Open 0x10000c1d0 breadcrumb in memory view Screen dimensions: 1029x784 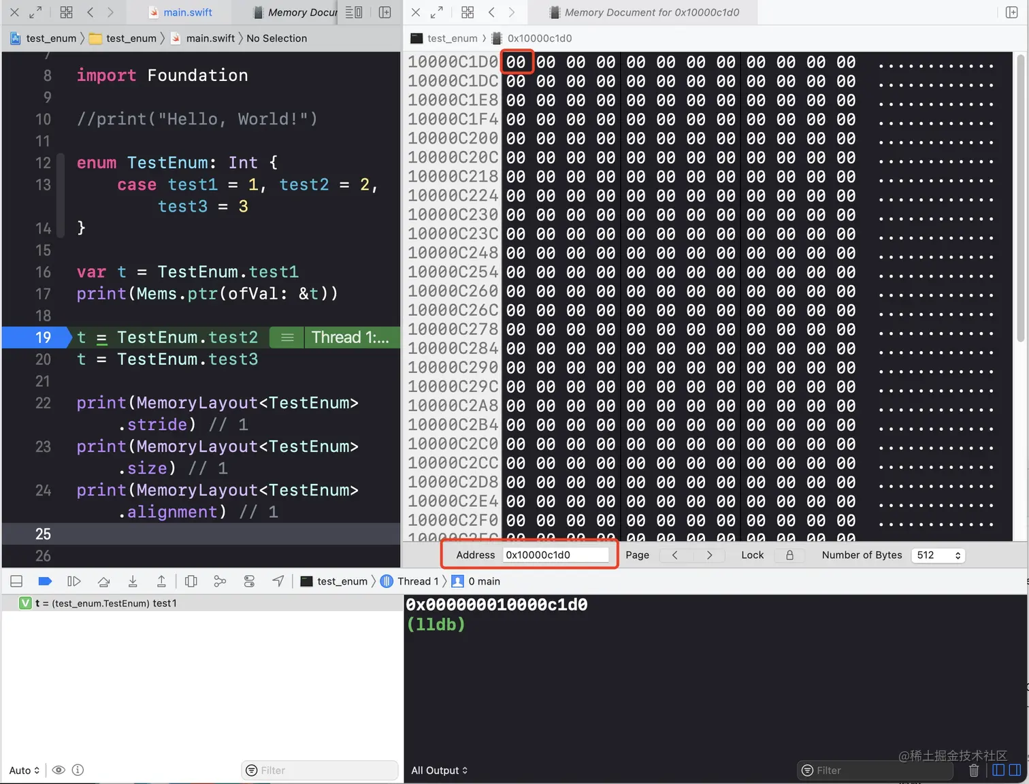(x=532, y=38)
